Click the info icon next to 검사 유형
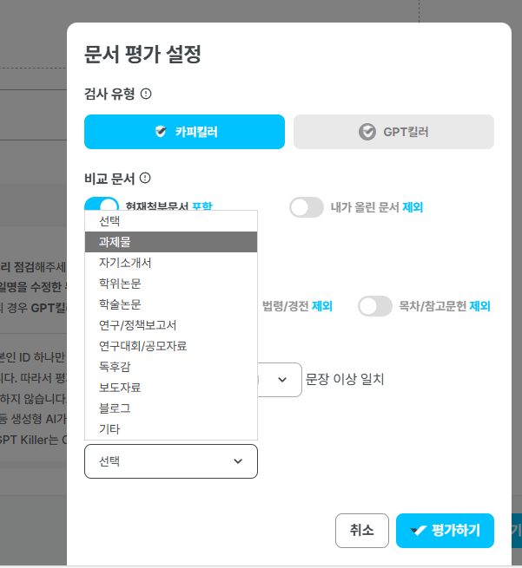The image size is (522, 568). click(146, 94)
